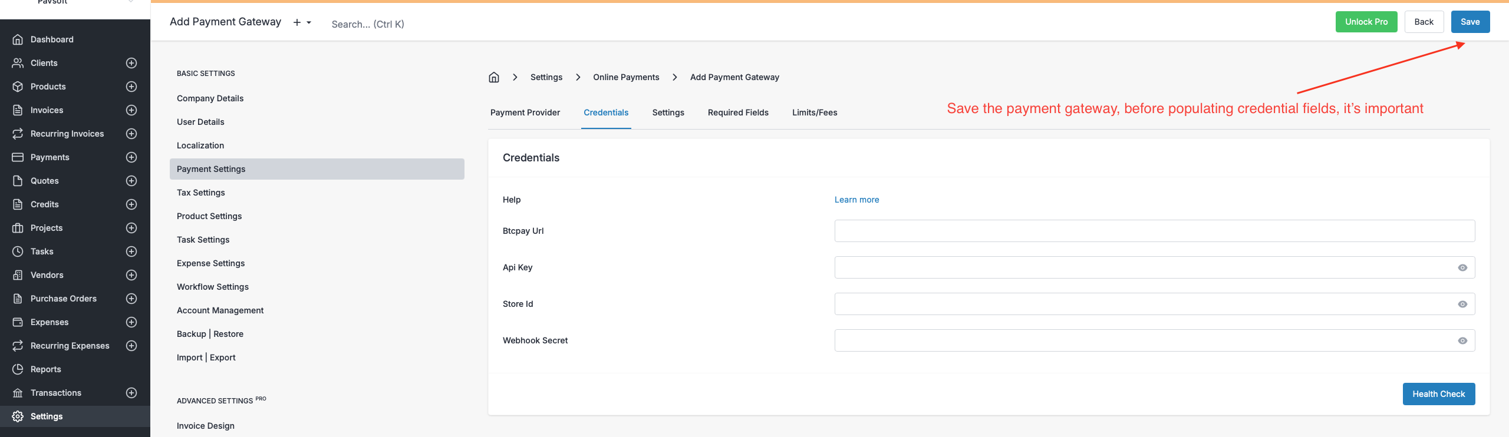Click the Settings gear icon in sidebar

point(18,416)
